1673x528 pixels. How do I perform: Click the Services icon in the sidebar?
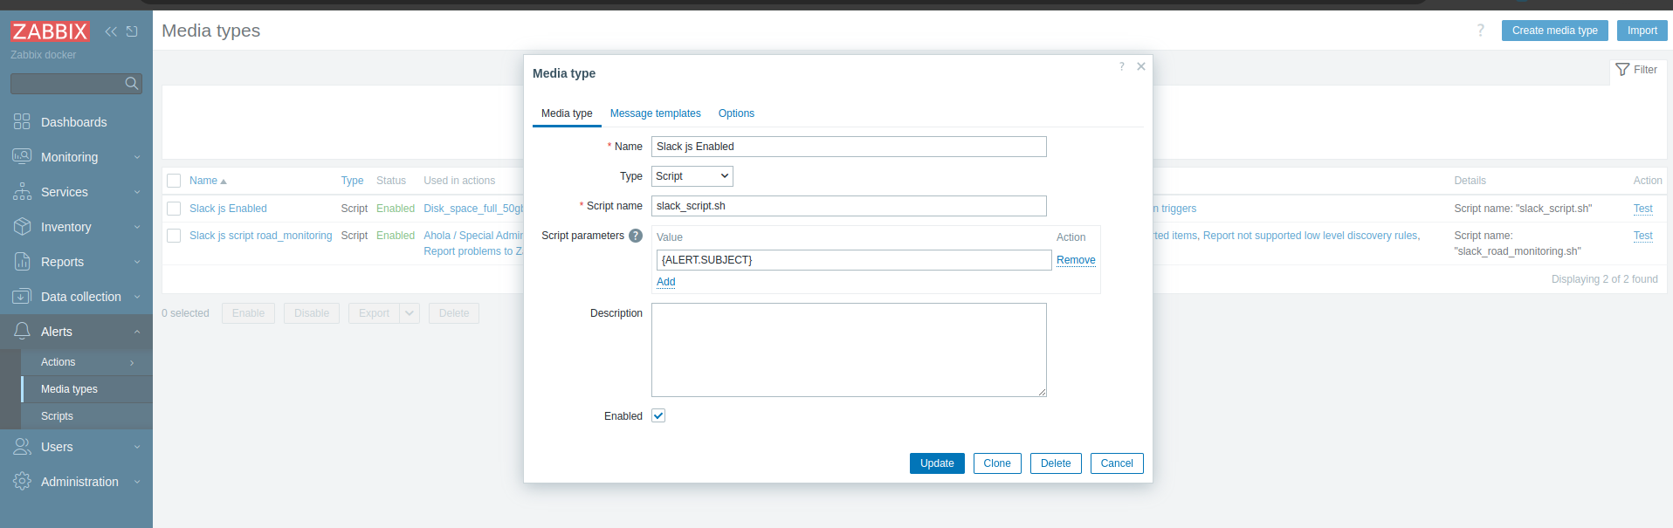pyautogui.click(x=22, y=191)
